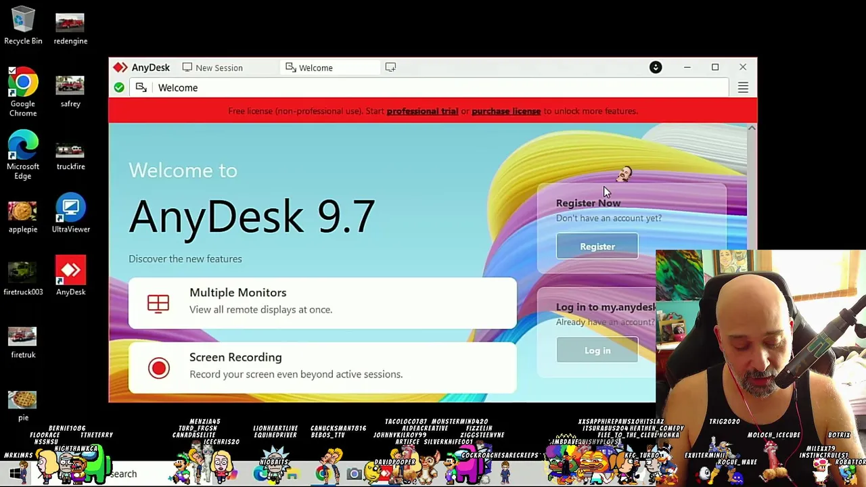Click the Register button
The width and height of the screenshot is (866, 487).
[x=597, y=246]
